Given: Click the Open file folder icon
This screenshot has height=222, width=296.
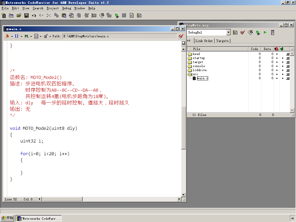Looking at the screenshot, I should click(x=19, y=16).
